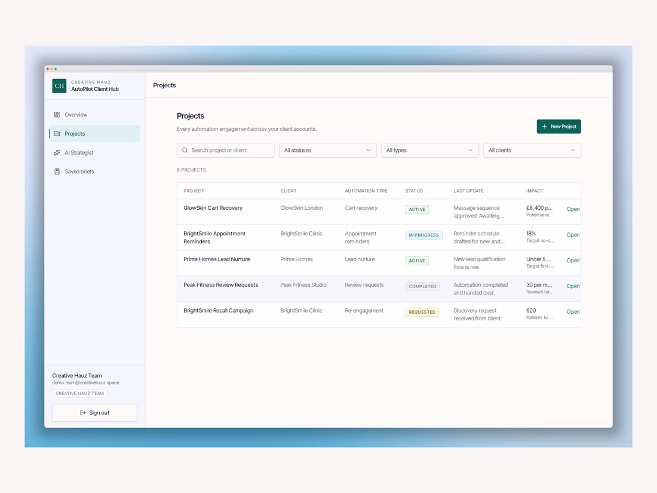Open the BrightSmile Recall Campaign row link
Viewport: 657px width, 493px height.
coord(573,311)
